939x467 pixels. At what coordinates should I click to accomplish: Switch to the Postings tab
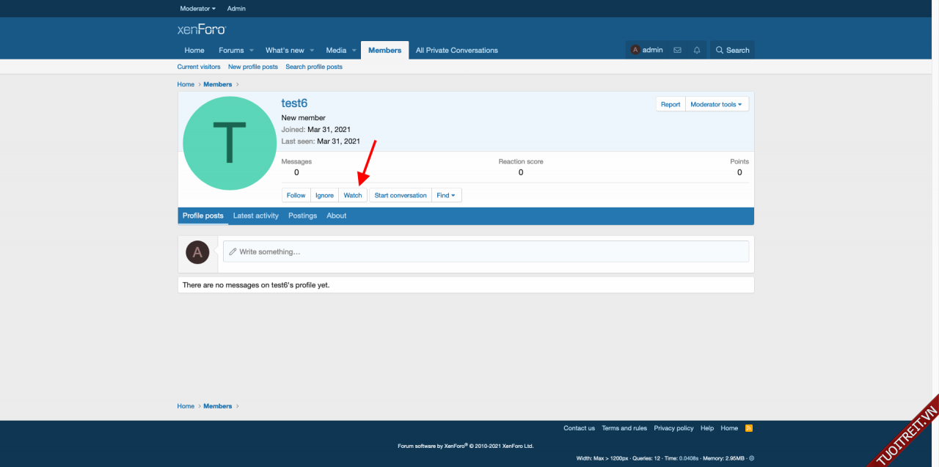coord(302,216)
